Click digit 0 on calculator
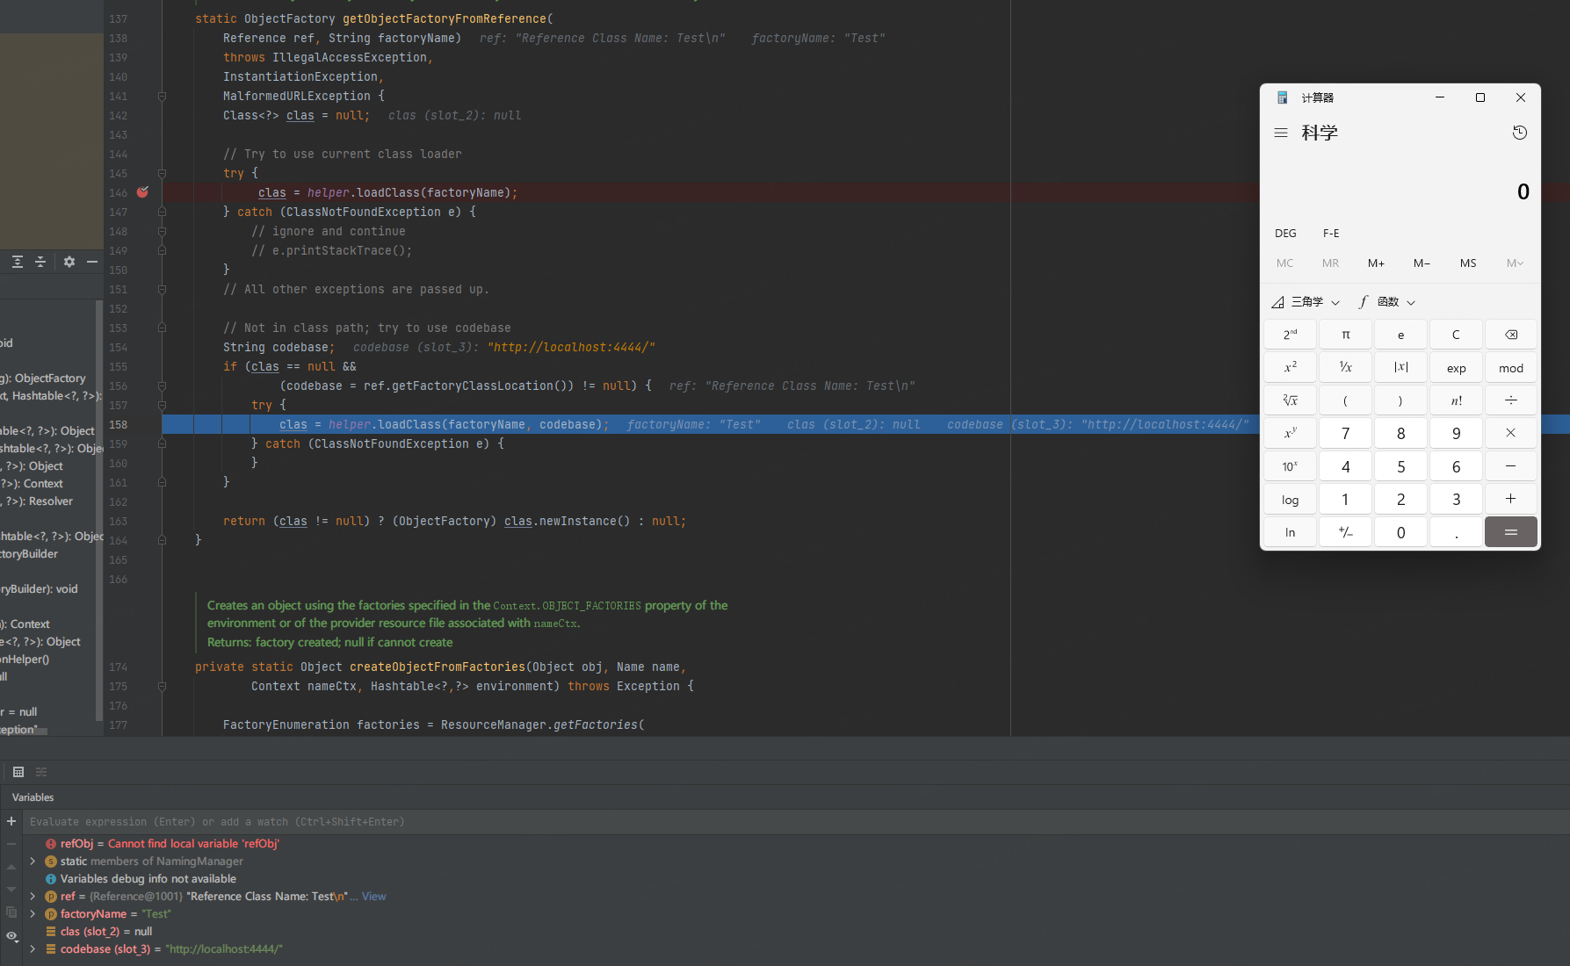 [1400, 532]
